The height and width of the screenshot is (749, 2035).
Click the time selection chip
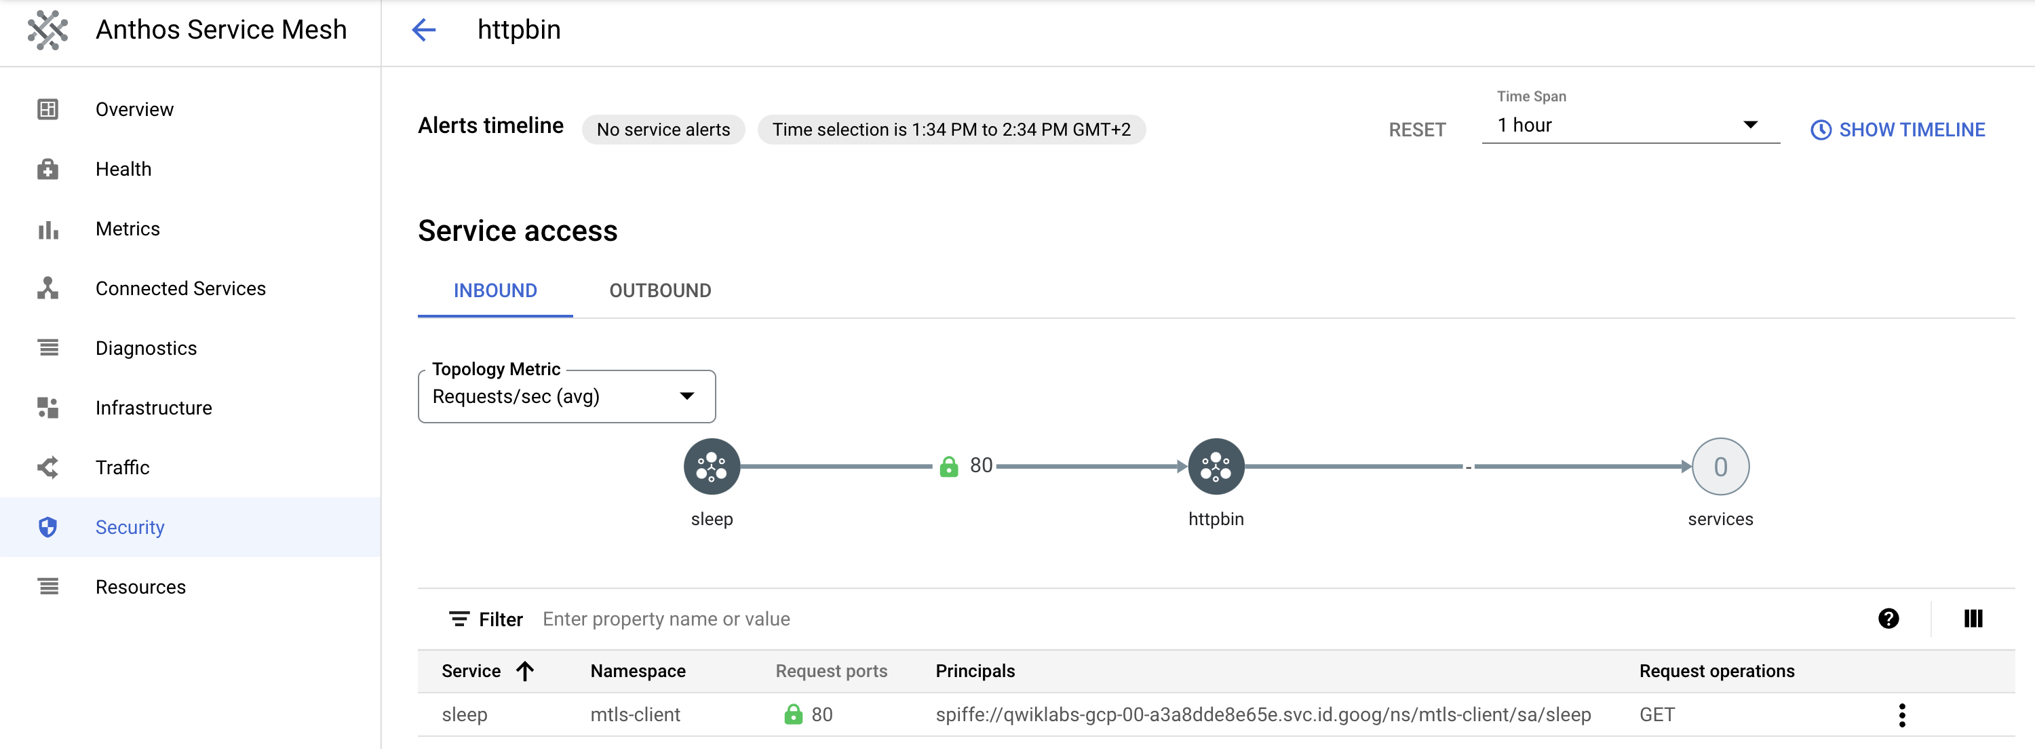point(951,130)
